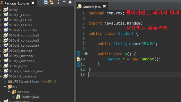181x102 pixels.
Task: Expand the 05Day3_method2 project
Action: 1,56
